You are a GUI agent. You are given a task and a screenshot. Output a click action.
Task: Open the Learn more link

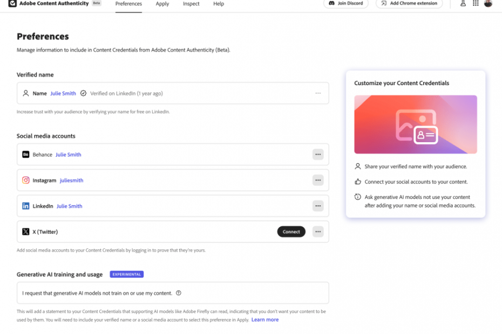pyautogui.click(x=265, y=319)
